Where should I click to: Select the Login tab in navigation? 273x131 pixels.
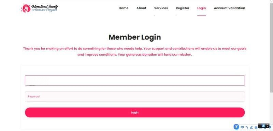201,8
